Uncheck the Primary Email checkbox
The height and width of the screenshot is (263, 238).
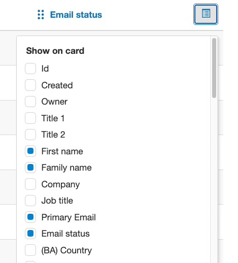click(30, 217)
